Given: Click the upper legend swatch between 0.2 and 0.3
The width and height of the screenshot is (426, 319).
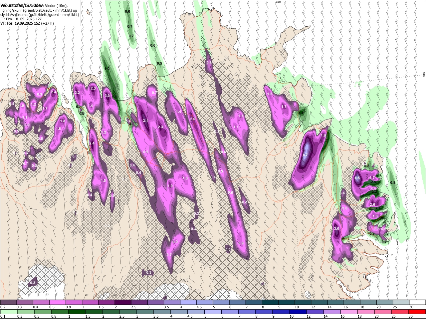Looking at the screenshot, I should 9,302.
